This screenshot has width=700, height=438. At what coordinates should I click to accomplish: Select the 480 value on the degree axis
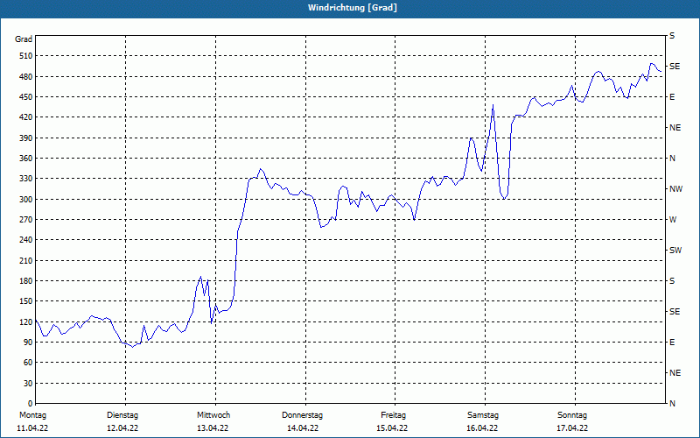click(x=26, y=76)
